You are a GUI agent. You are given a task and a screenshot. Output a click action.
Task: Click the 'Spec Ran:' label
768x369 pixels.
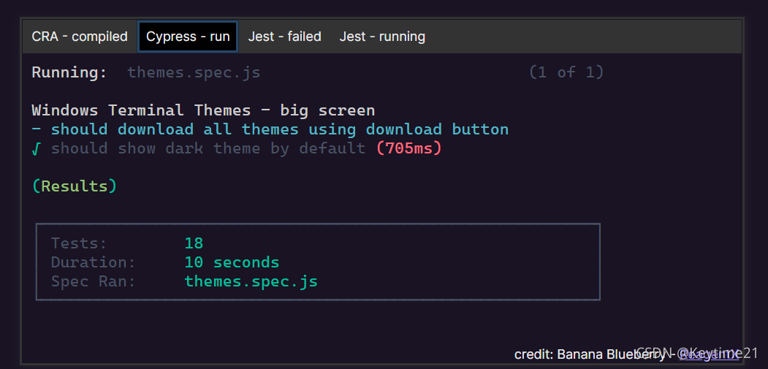click(94, 282)
